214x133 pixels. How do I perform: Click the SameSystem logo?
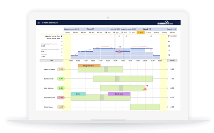(x=165, y=23)
